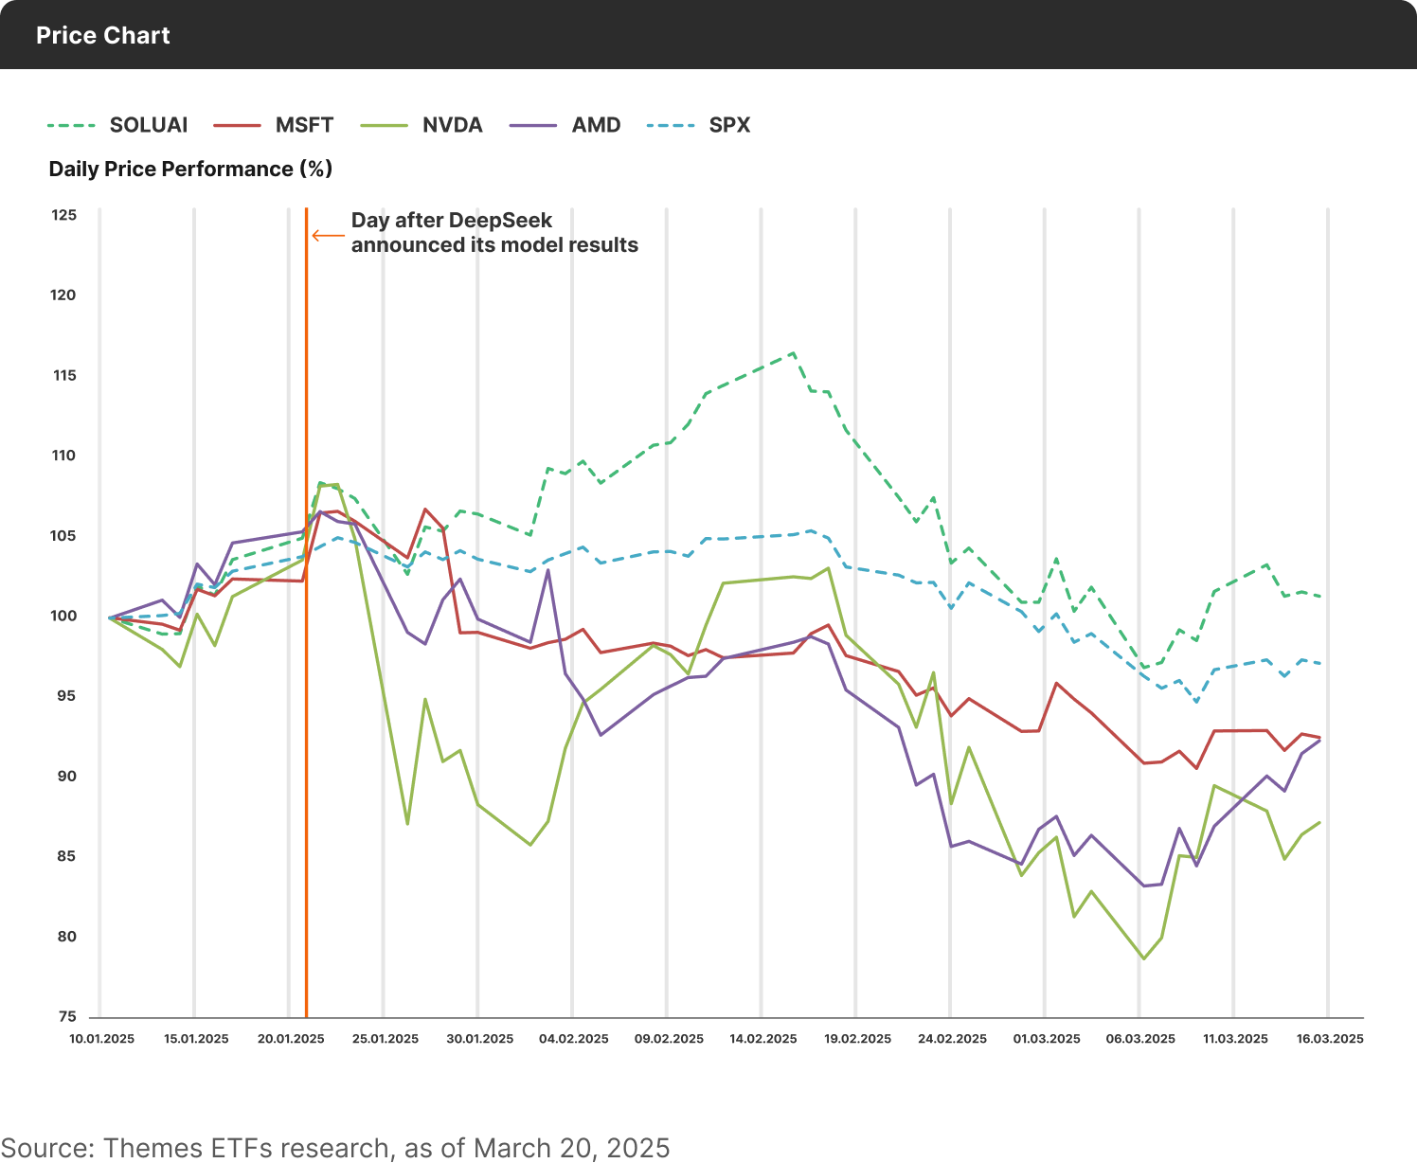Click the 105 y-axis label
Image resolution: width=1417 pixels, height=1163 pixels.
pyautogui.click(x=63, y=536)
